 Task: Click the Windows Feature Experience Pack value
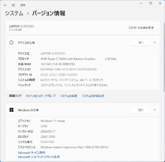pos(74,147)
